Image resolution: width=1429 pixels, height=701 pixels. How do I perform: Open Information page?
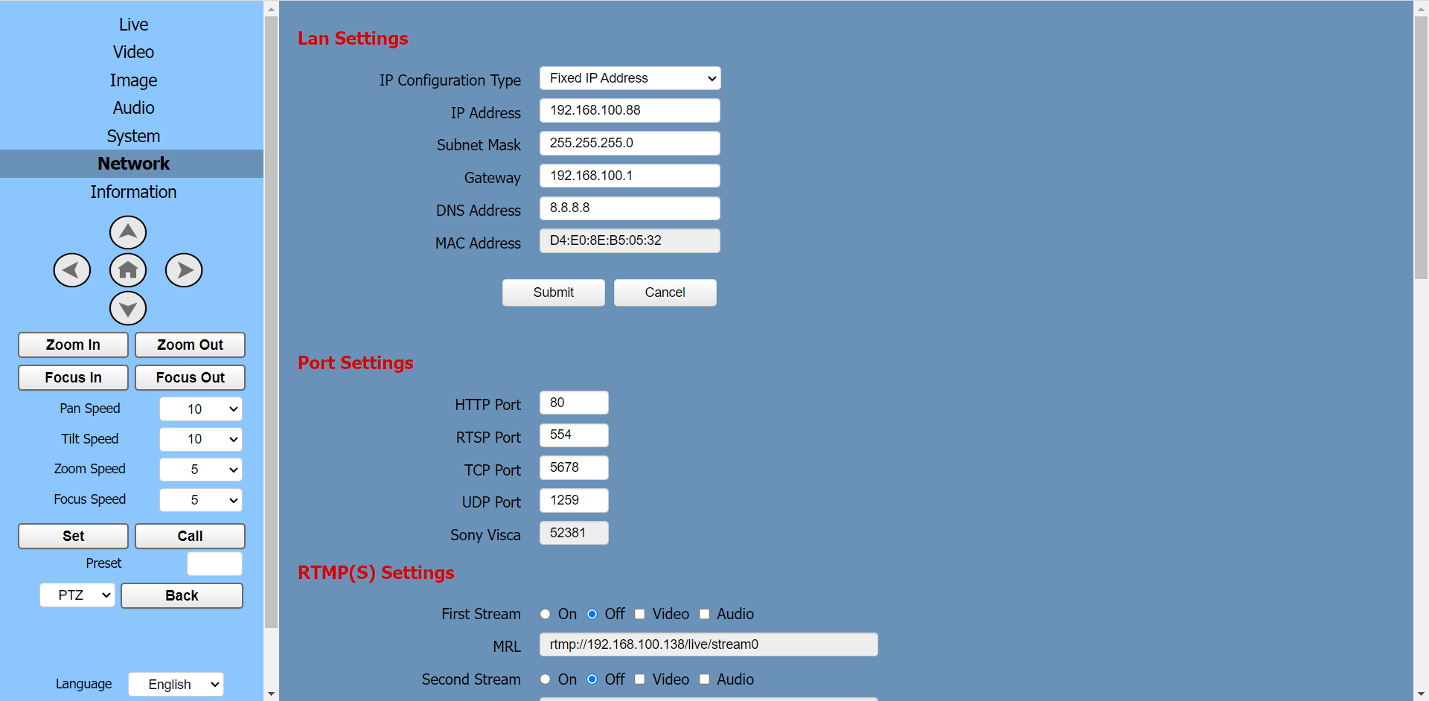click(133, 192)
